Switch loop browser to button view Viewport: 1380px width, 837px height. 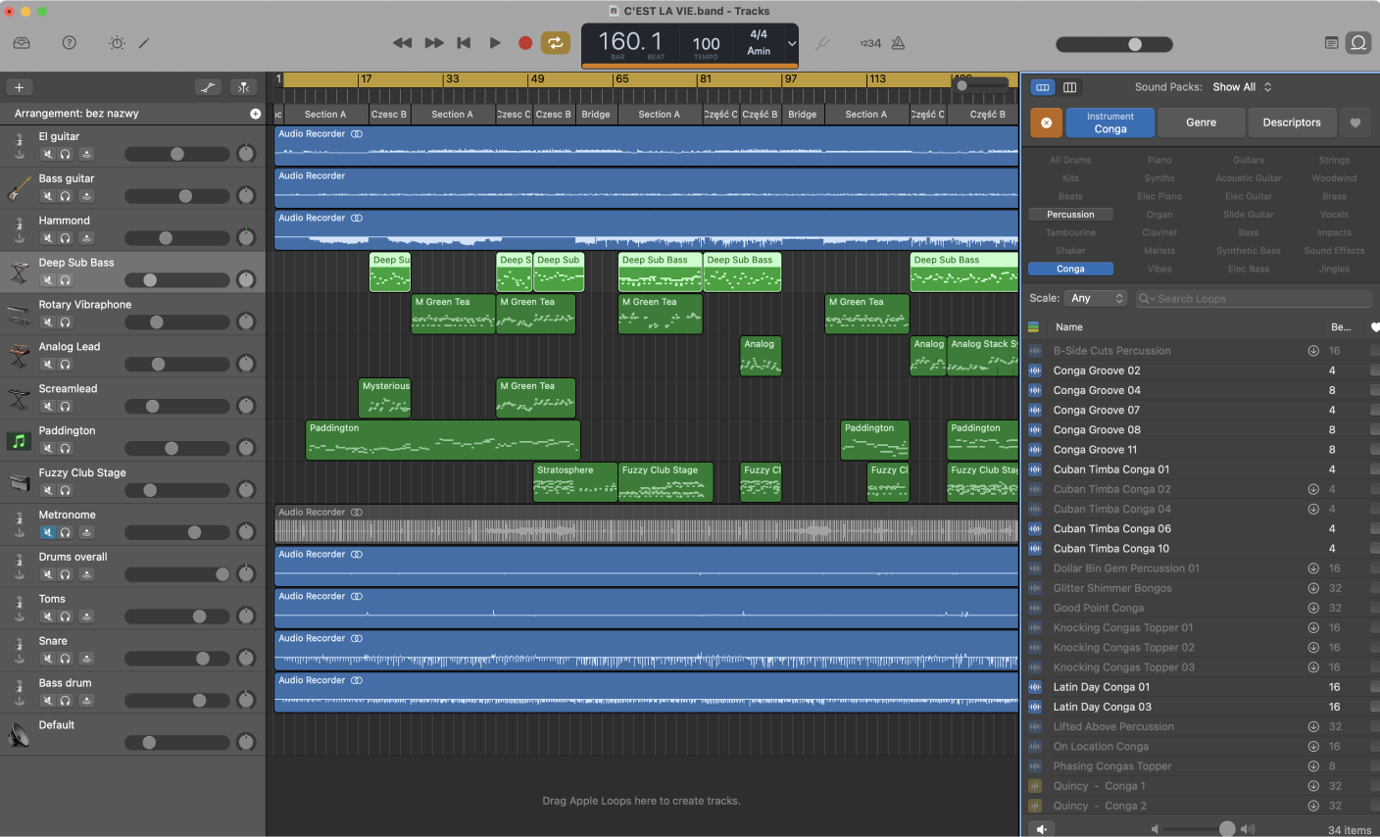(x=1043, y=87)
